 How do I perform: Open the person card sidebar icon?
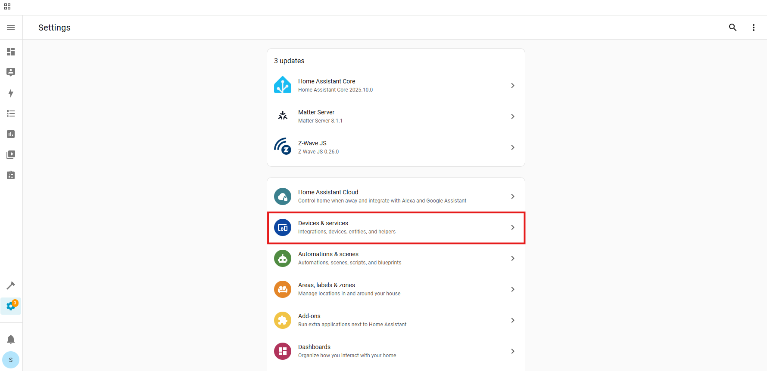pos(11,72)
